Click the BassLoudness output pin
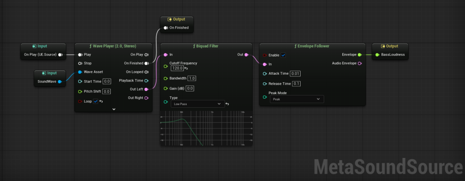The width and height of the screenshot is (465, 181). tap(377, 55)
